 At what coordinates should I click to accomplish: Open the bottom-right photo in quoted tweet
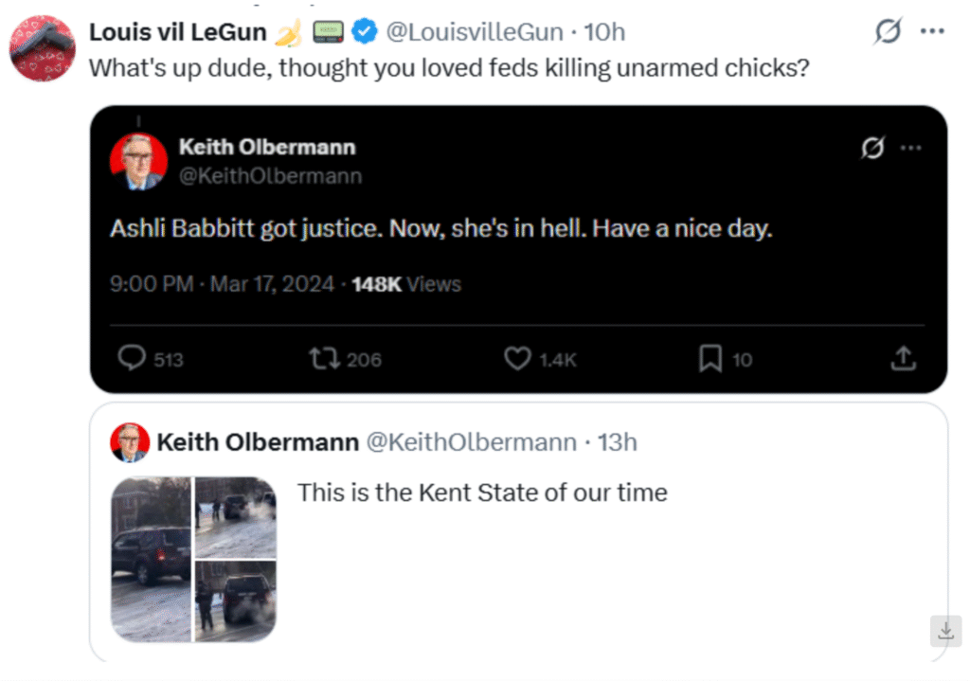coord(235,601)
